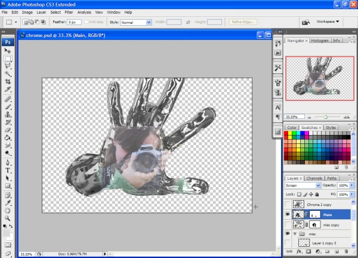Click swap width and height button
This screenshot has height=258, width=358.
pyautogui.click(x=188, y=22)
